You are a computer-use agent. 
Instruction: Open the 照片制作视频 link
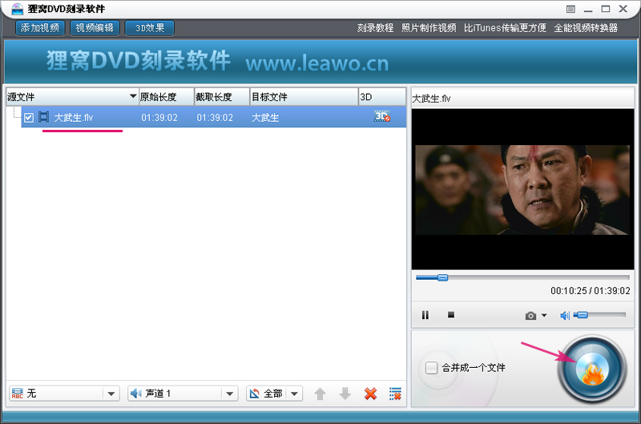pos(429,28)
